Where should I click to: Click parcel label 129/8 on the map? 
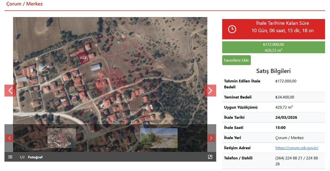(x=84, y=58)
